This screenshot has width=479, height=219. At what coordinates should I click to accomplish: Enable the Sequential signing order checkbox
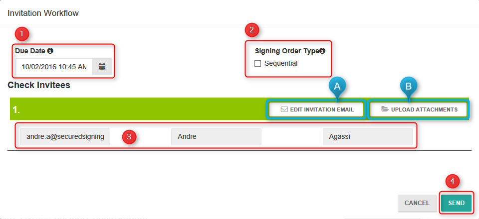click(x=257, y=64)
